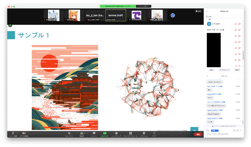Click the chat message input field

point(223,134)
